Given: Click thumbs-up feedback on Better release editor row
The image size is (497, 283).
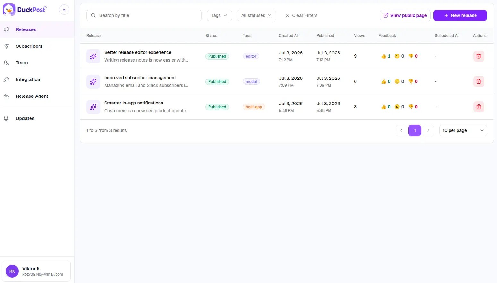Looking at the screenshot, I should 386,56.
